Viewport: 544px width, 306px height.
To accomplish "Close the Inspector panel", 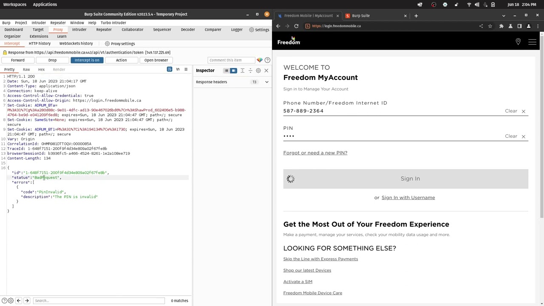I will (x=266, y=71).
